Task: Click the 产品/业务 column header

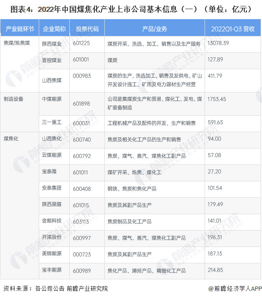Action: click(x=154, y=28)
